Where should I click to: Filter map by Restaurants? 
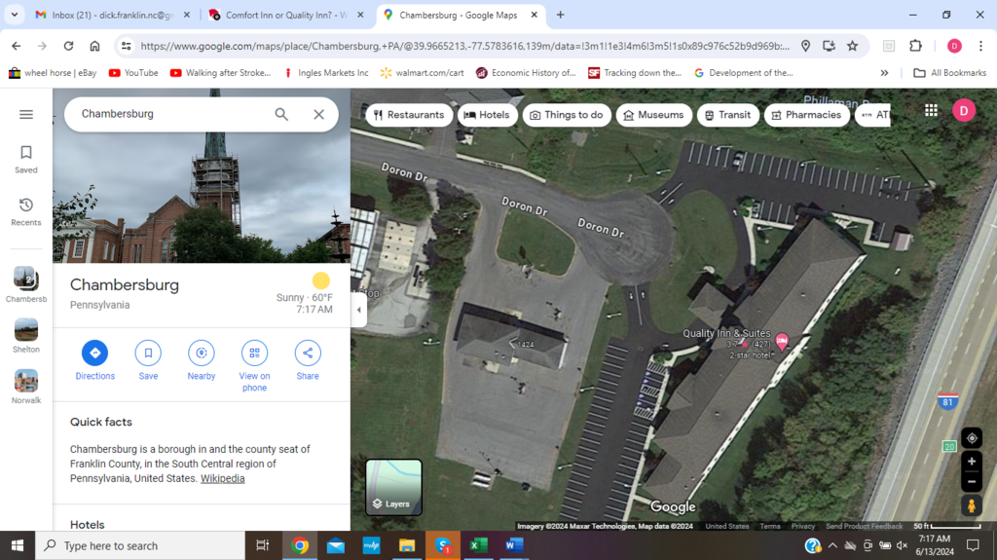click(x=410, y=115)
